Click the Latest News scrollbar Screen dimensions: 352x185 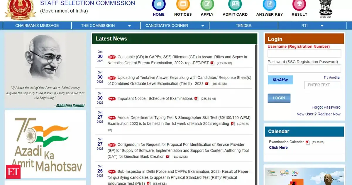coord(256,115)
